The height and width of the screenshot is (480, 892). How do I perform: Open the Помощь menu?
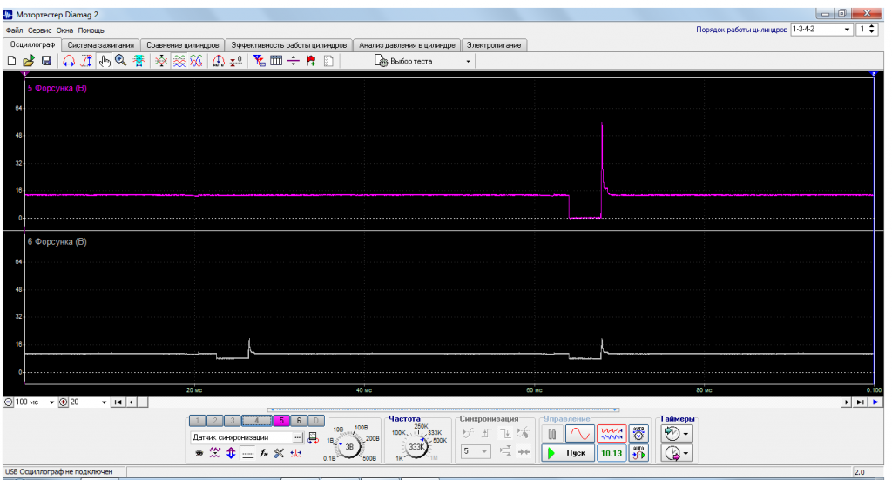coord(91,30)
